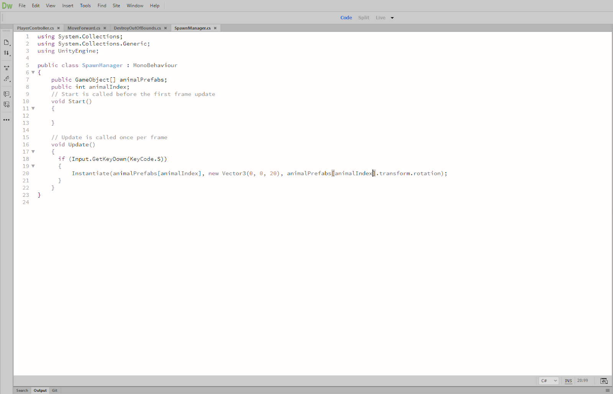Click '.transform.rotation' on line 20
The width and height of the screenshot is (613, 394).
click(x=408, y=173)
